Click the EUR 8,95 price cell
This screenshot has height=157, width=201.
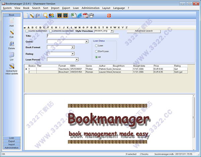pos(163,72)
